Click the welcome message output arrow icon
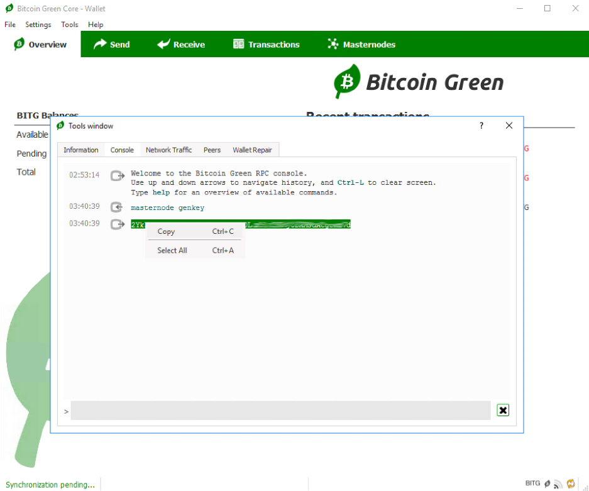This screenshot has width=589, height=491. 117,175
